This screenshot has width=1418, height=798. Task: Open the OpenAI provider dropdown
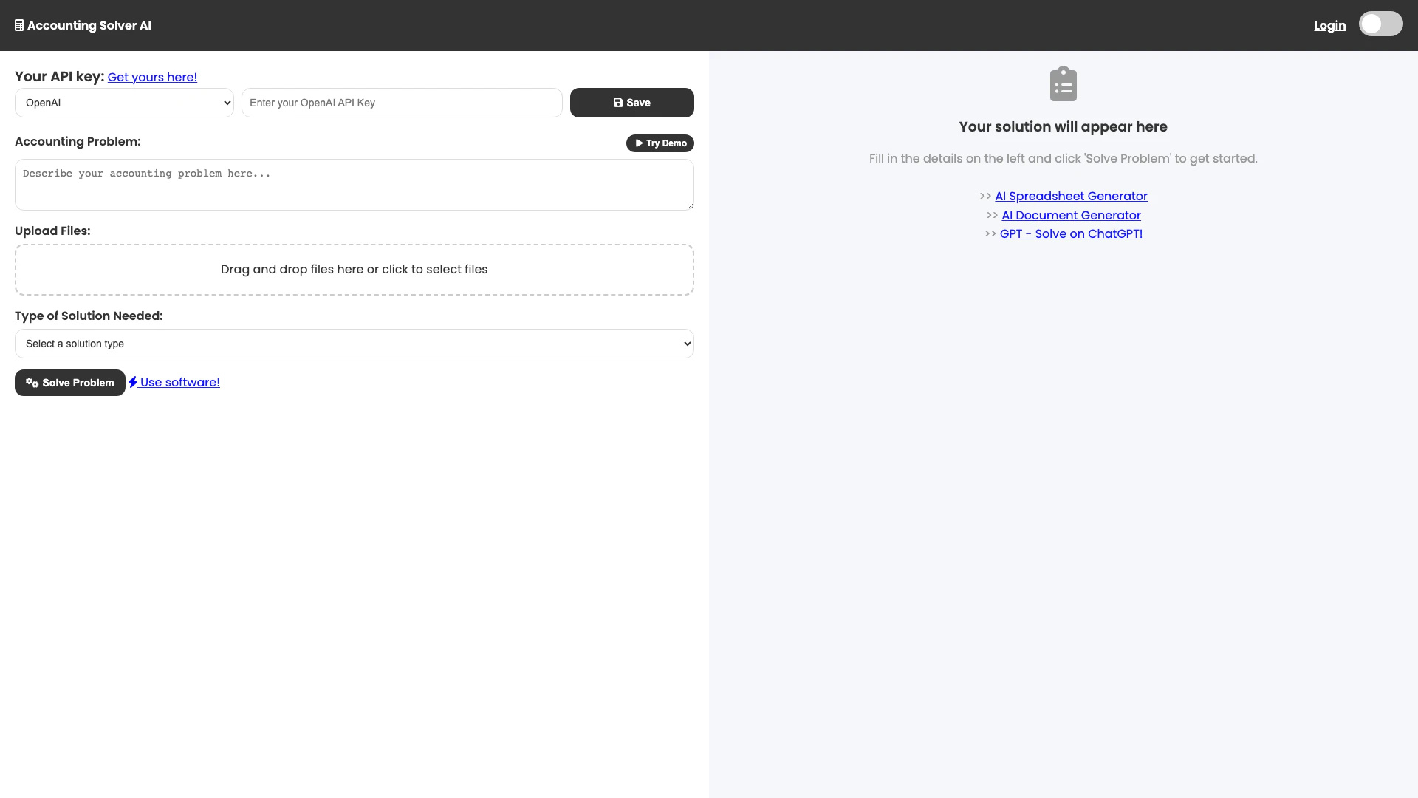click(124, 103)
